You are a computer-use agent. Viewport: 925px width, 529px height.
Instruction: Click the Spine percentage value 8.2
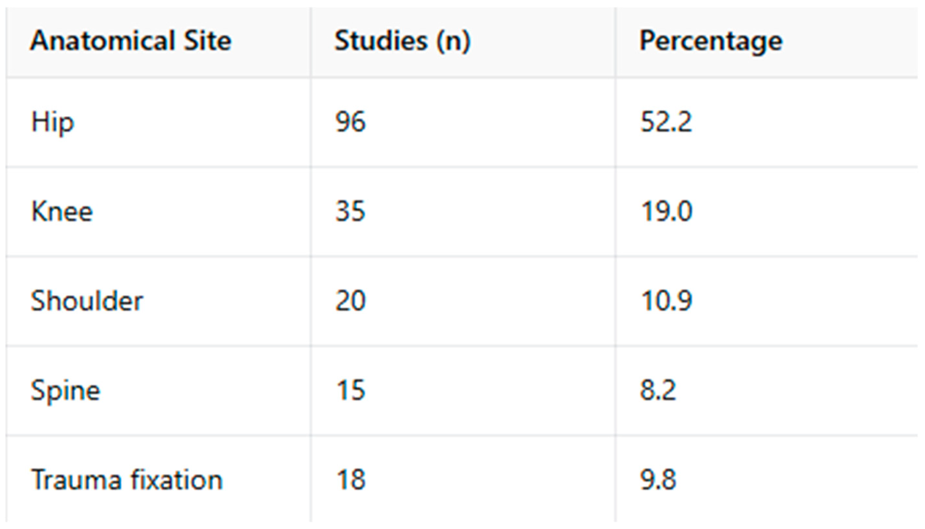658,390
